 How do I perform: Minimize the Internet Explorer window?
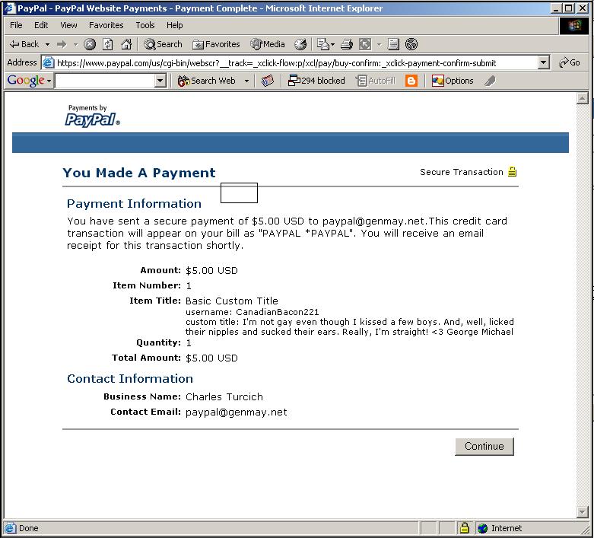click(556, 8)
